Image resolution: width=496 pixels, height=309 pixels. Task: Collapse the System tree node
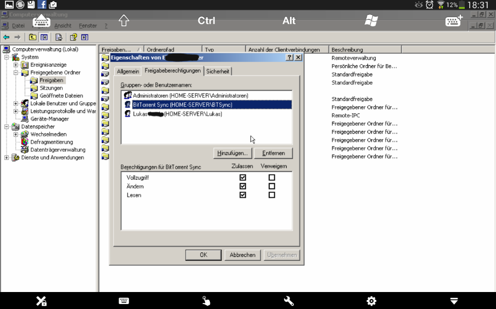[x=7, y=57]
